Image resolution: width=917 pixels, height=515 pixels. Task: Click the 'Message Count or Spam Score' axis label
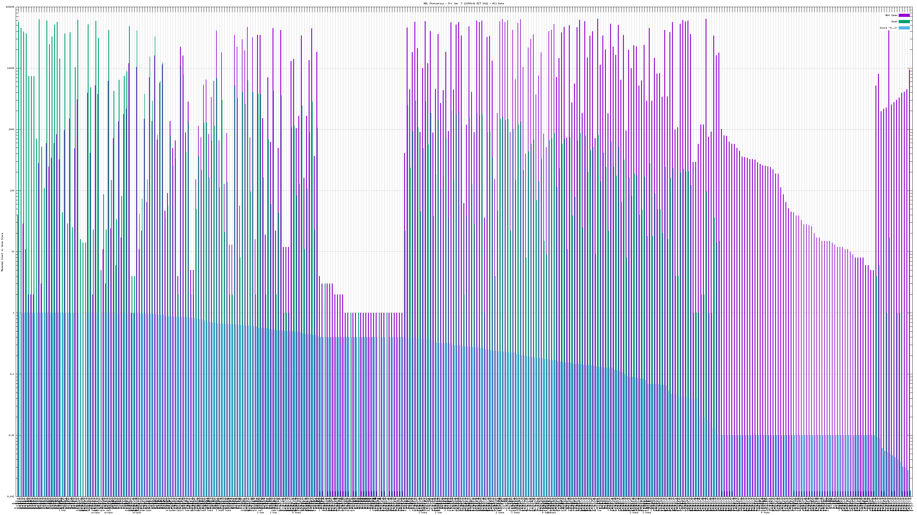click(x=2, y=252)
